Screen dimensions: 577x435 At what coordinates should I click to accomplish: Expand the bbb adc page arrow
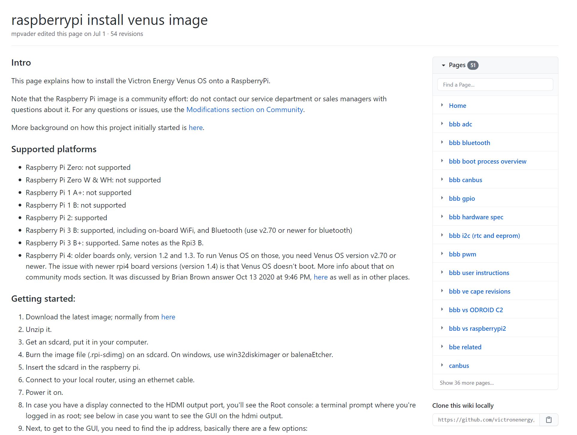[442, 124]
